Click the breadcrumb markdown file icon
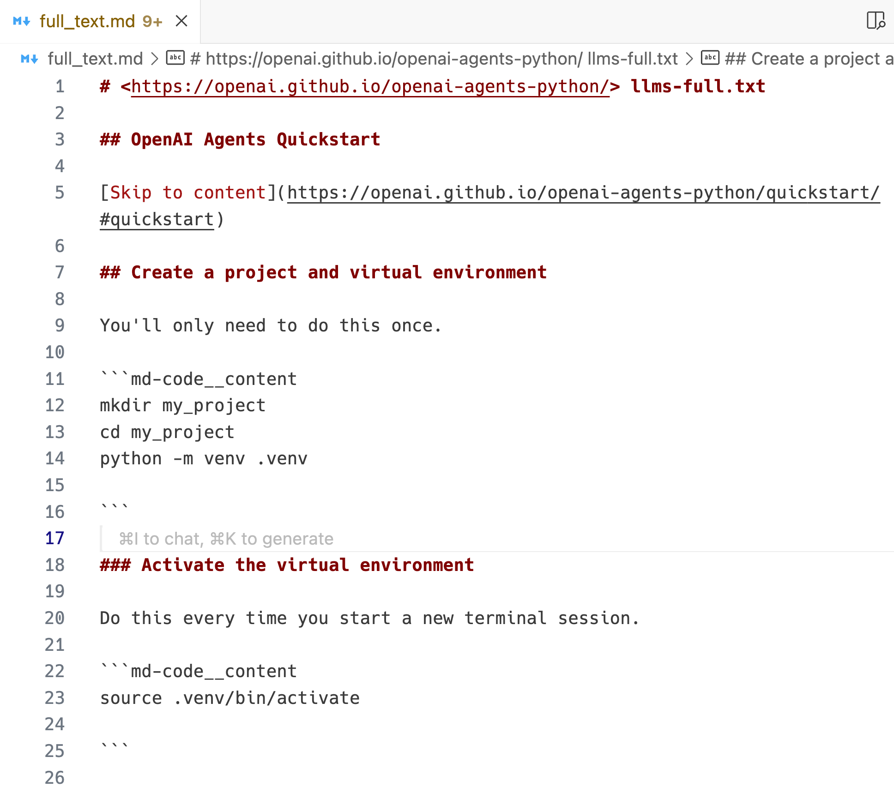The height and width of the screenshot is (793, 894). click(x=29, y=59)
